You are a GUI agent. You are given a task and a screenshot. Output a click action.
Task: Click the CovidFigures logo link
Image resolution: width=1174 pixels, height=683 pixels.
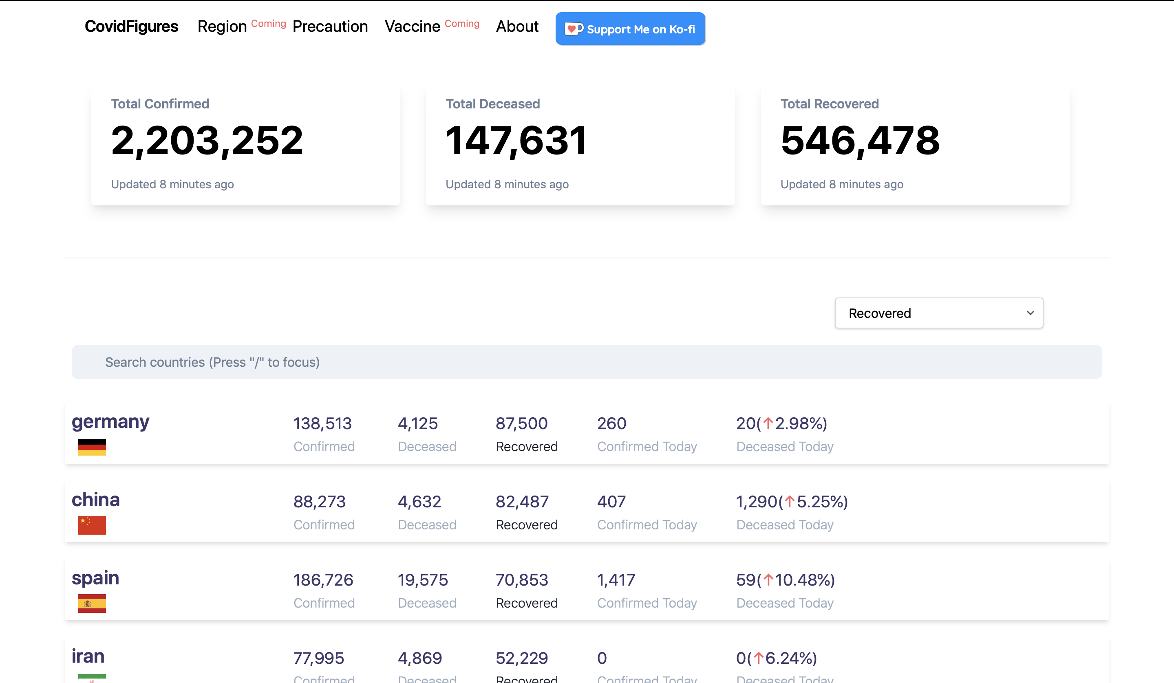[x=131, y=26]
